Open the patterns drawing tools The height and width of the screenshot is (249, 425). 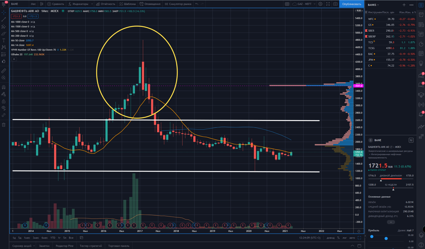coord(4,47)
